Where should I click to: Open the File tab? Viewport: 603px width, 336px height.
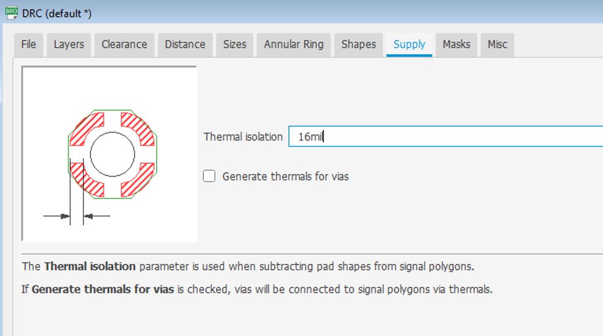coord(29,45)
